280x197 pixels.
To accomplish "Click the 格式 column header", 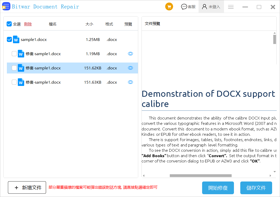I will click(x=109, y=24).
